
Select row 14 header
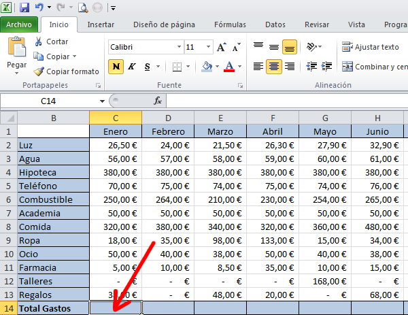pos(9,308)
